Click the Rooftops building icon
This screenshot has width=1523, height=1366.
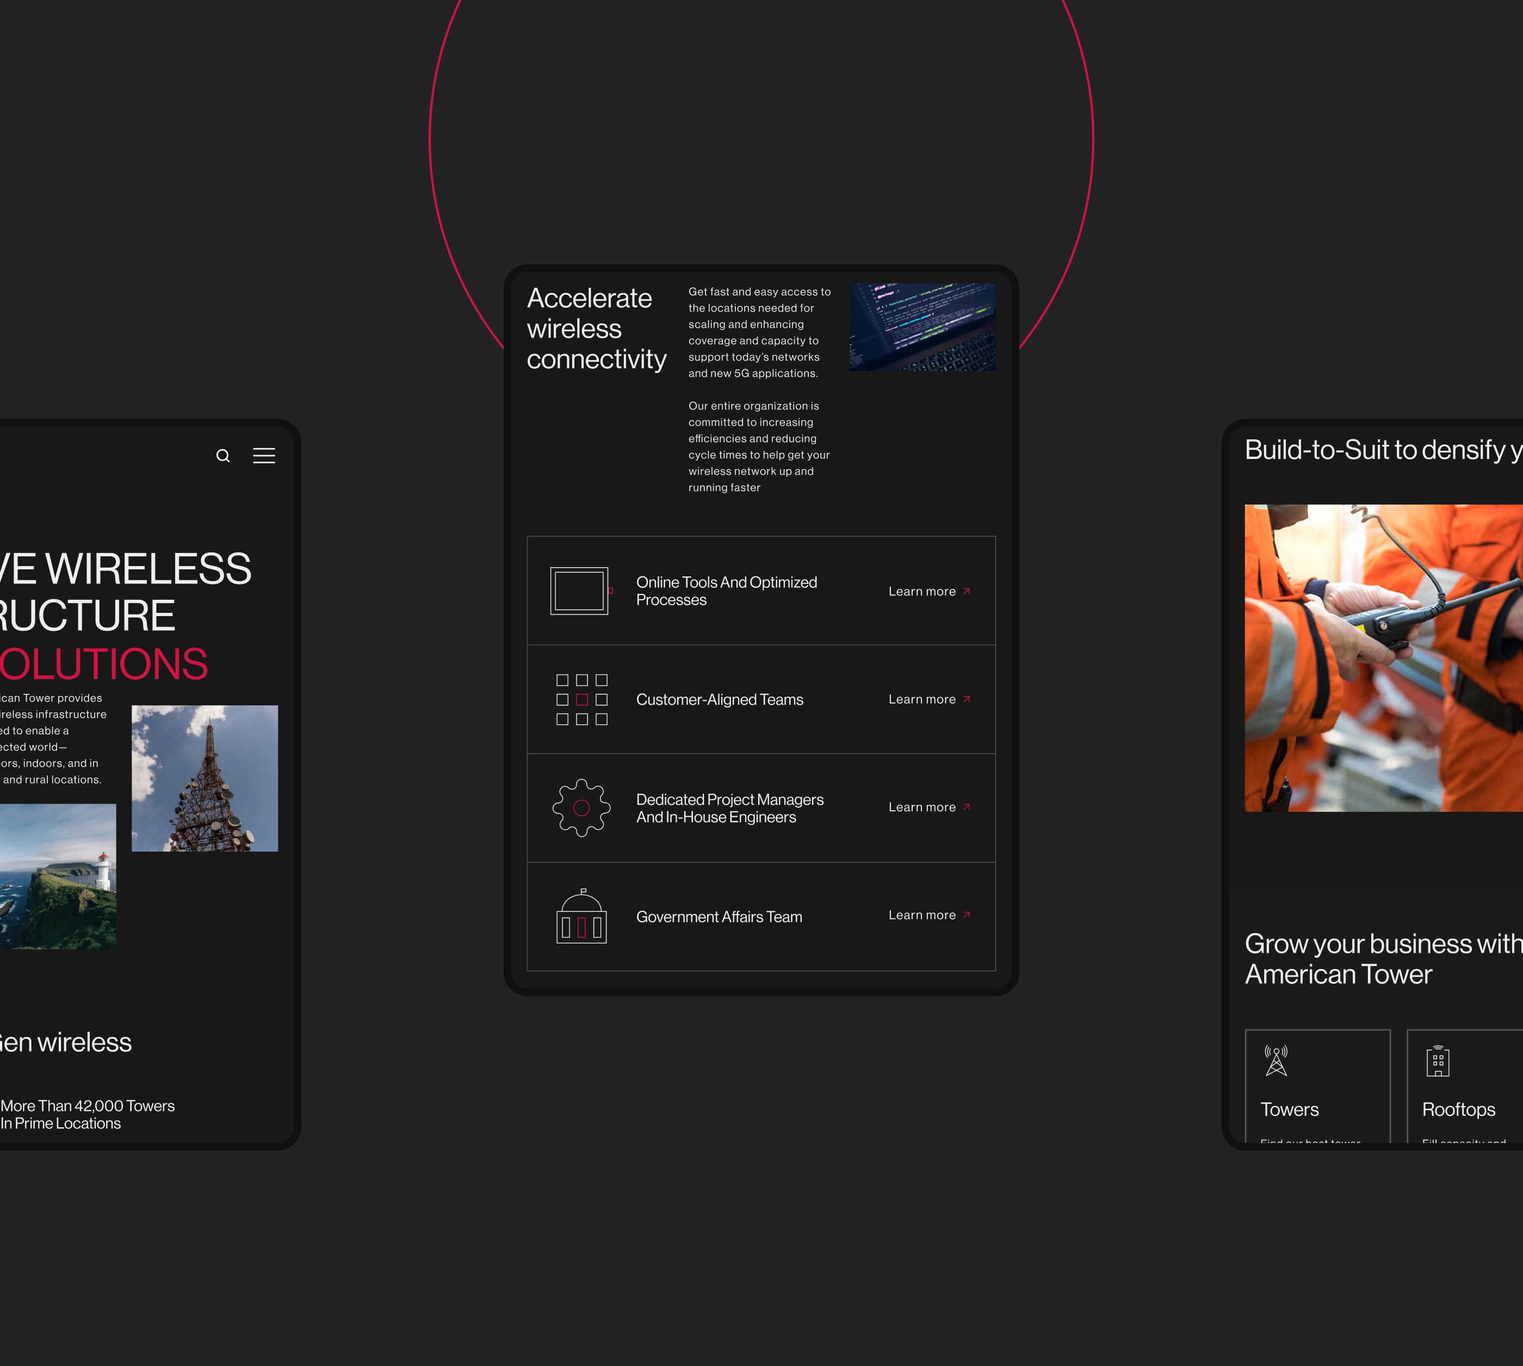pyautogui.click(x=1438, y=1061)
